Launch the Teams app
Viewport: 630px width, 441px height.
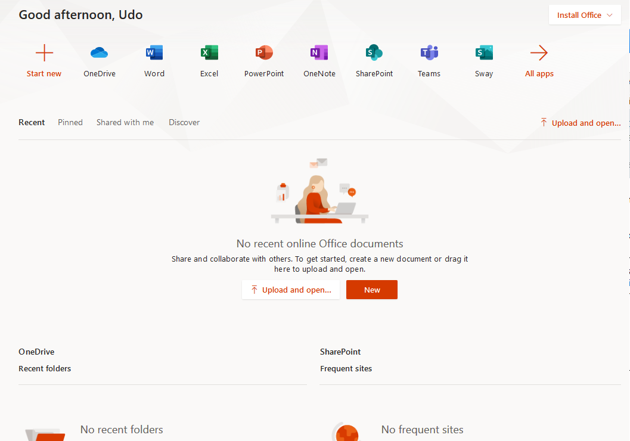tap(429, 54)
